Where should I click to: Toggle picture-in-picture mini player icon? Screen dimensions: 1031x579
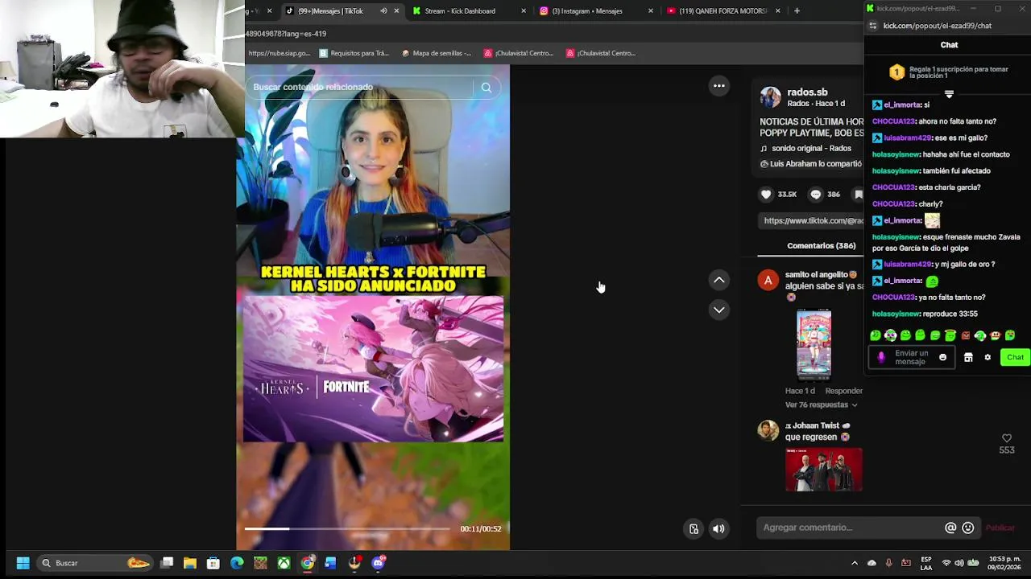pyautogui.click(x=694, y=529)
